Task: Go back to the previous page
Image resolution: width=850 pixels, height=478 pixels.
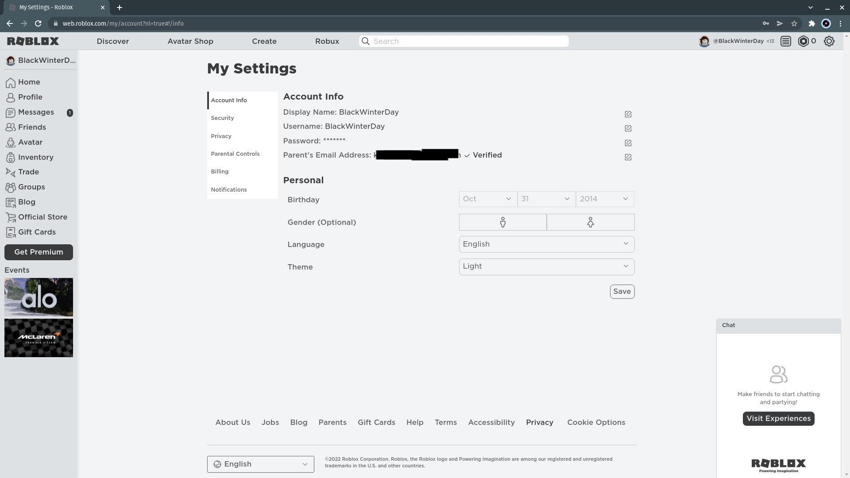Action: 10,23
